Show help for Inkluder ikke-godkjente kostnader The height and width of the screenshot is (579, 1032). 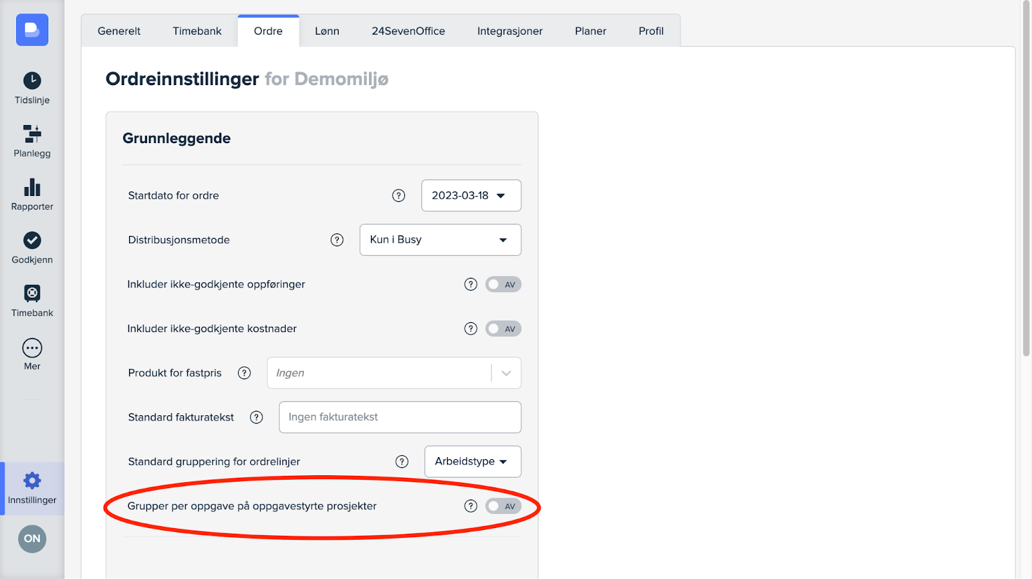(471, 329)
